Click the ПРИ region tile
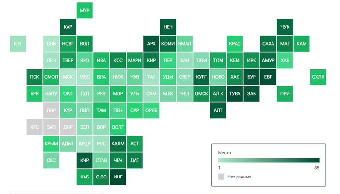The image size is (340, 194). click(x=285, y=94)
